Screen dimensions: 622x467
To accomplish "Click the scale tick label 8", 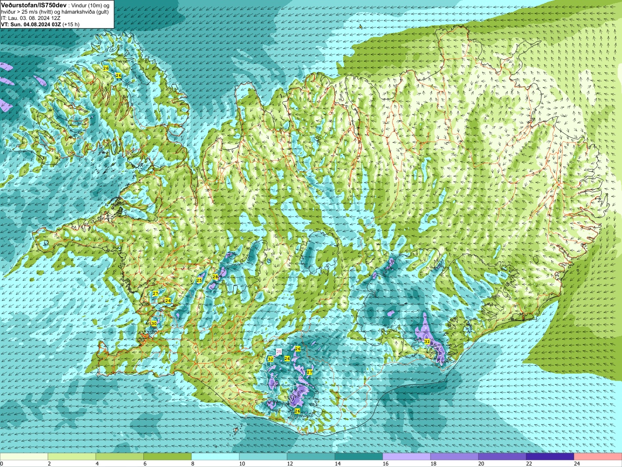I will coord(193,464).
